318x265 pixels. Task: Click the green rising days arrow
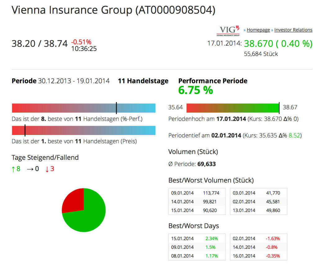(13, 169)
